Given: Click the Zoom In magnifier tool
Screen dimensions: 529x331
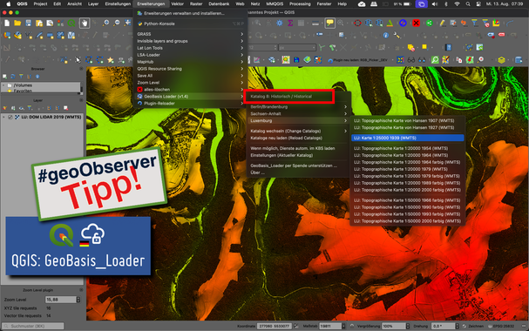Looking at the screenshot, I should [x=106, y=23].
